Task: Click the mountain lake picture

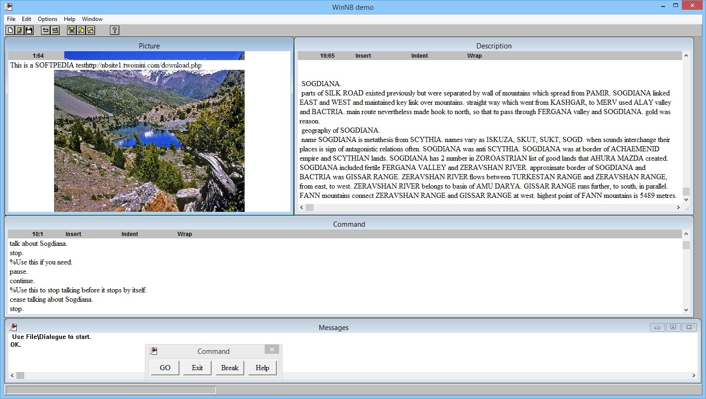Action: [x=149, y=141]
